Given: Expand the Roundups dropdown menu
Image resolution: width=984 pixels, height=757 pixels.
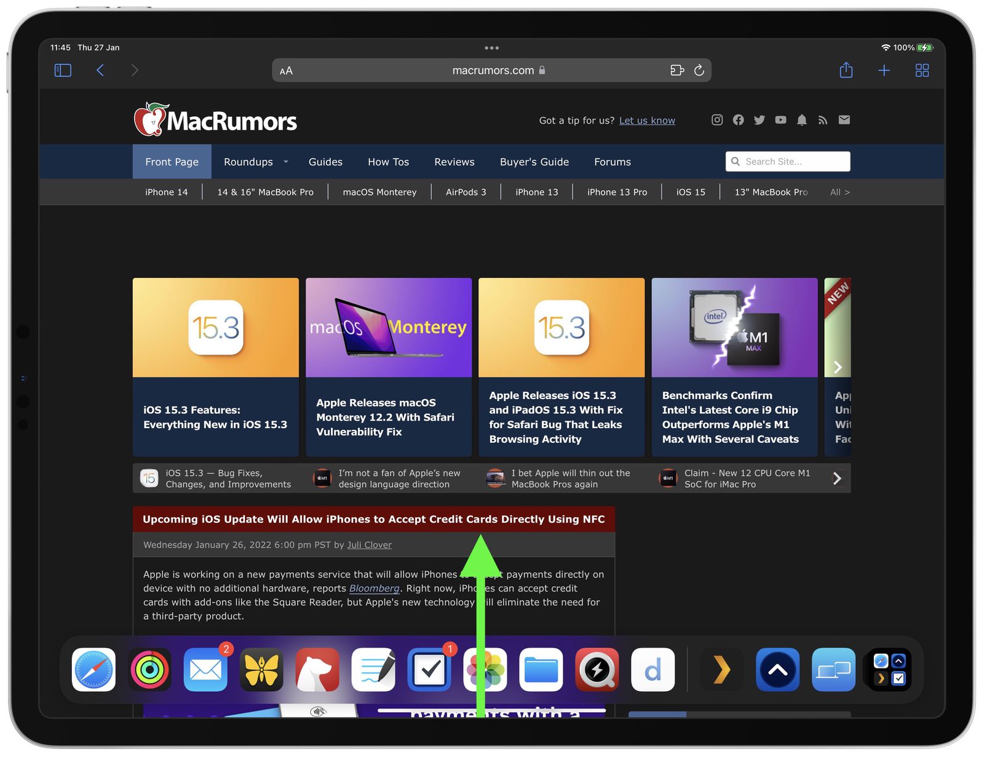Looking at the screenshot, I should pos(254,162).
